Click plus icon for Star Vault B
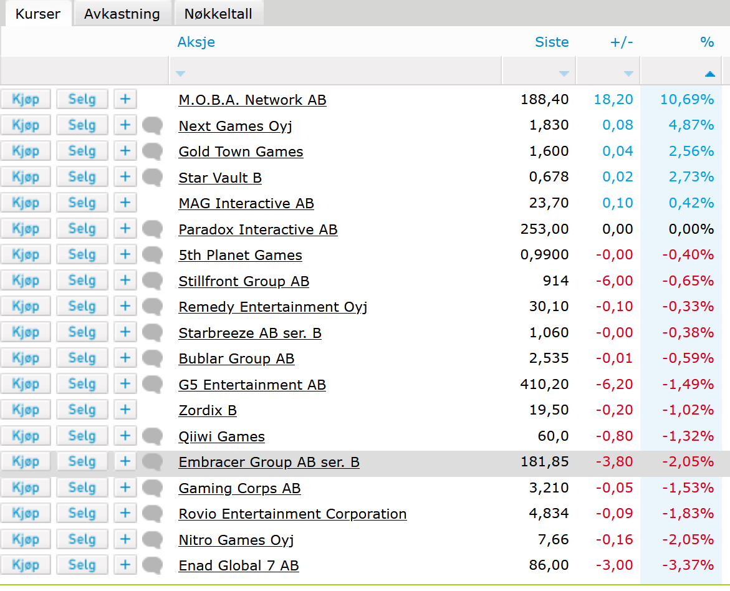This screenshot has height=591, width=730. [x=125, y=176]
